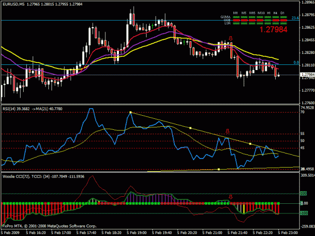Click the 50 level on RSI scale
The width and height of the screenshot is (315, 236).
pyautogui.click(x=302, y=141)
